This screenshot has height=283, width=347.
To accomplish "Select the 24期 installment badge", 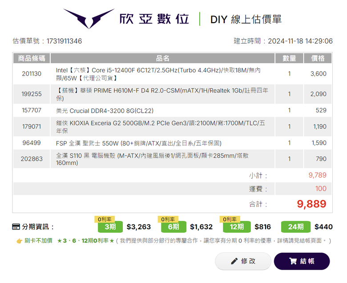I will click(x=296, y=227).
